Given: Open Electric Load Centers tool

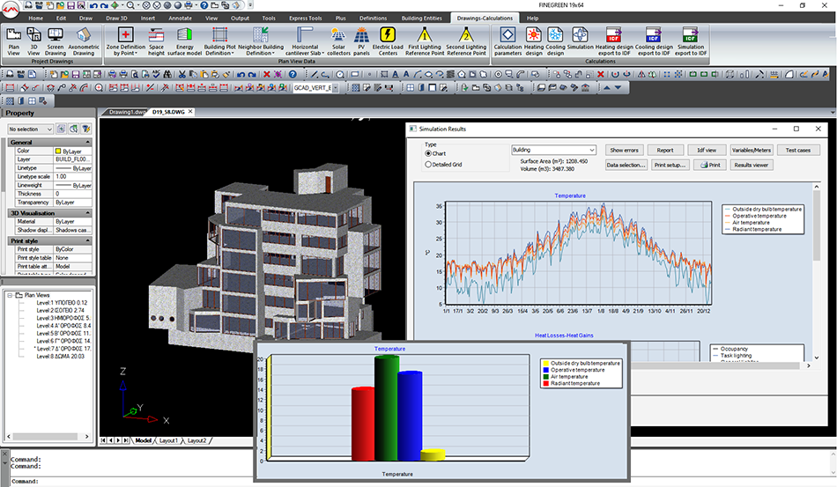Looking at the screenshot, I should pyautogui.click(x=388, y=41).
